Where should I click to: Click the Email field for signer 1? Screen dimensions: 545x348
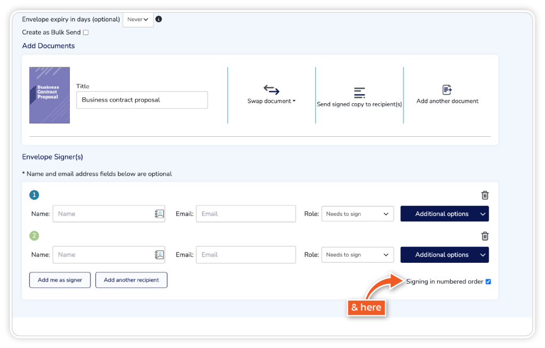[245, 214]
